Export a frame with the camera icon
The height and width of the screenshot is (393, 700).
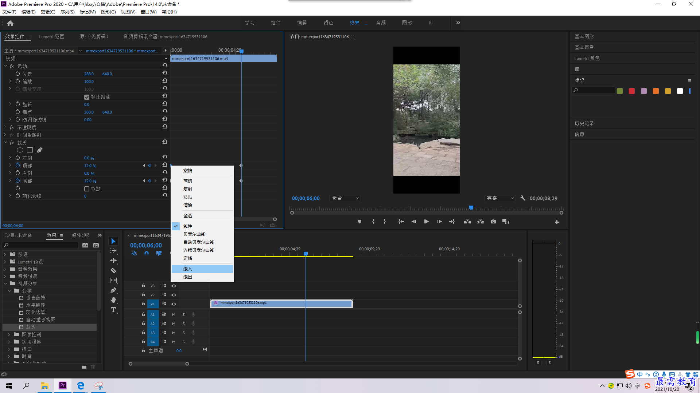[x=493, y=222]
